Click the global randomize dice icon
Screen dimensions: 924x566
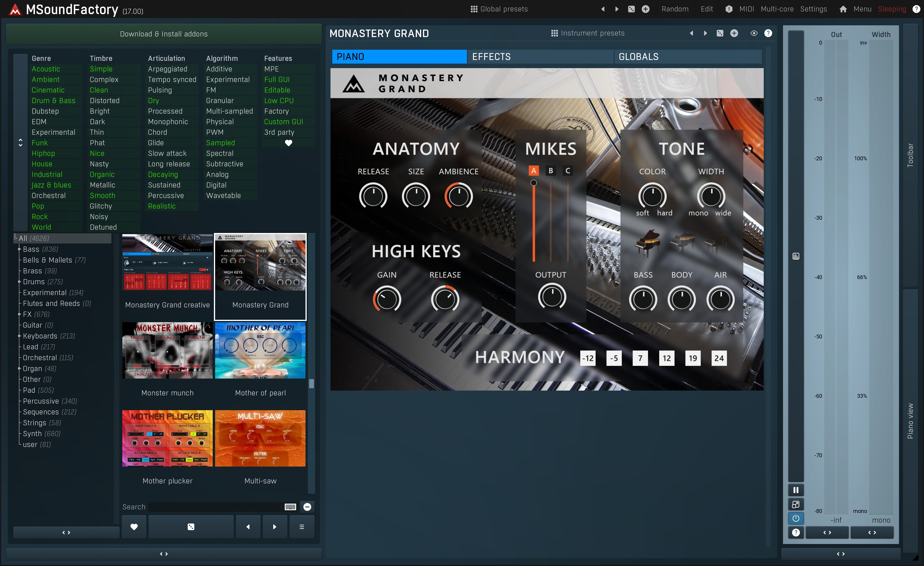(631, 9)
